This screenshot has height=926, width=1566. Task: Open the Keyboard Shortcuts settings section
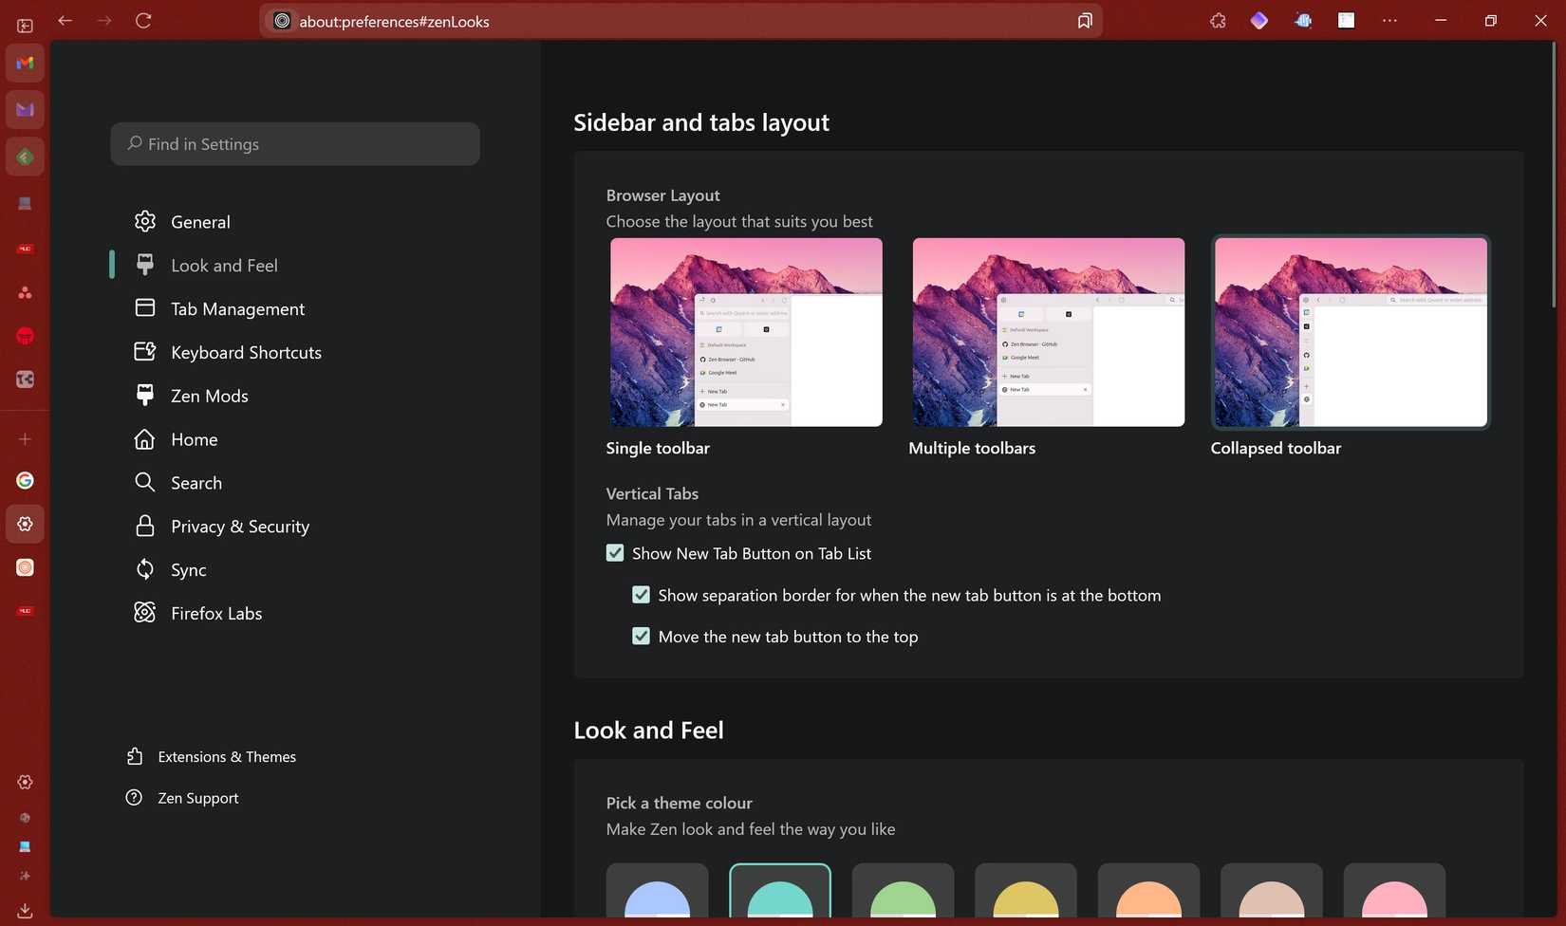pyautogui.click(x=245, y=352)
